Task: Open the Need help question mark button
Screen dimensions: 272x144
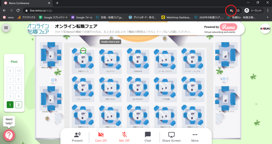Action: click(x=9, y=135)
